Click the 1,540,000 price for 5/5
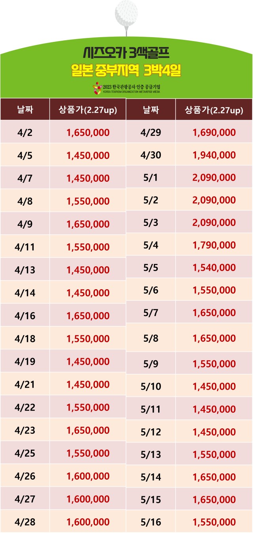Screen dimensions: 253x533 [214, 267]
